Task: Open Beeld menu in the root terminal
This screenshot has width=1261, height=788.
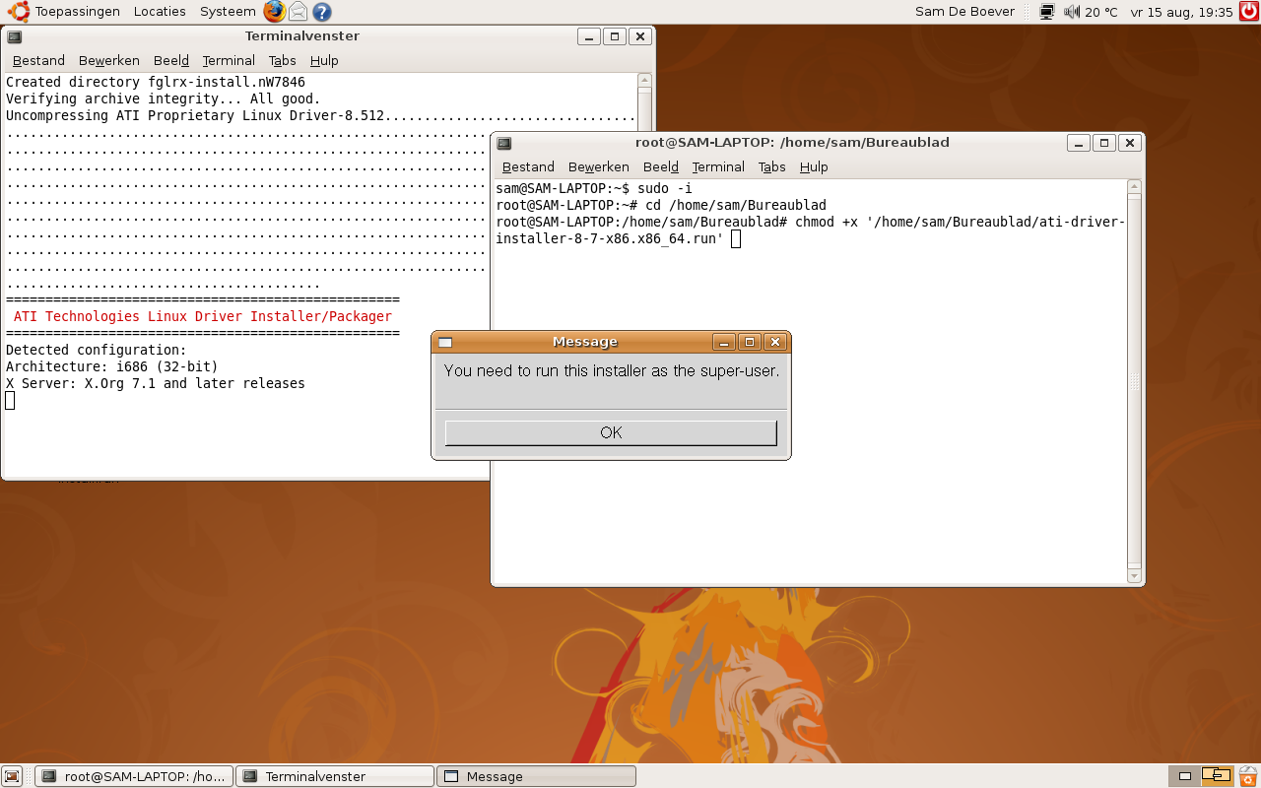Action: (x=660, y=167)
